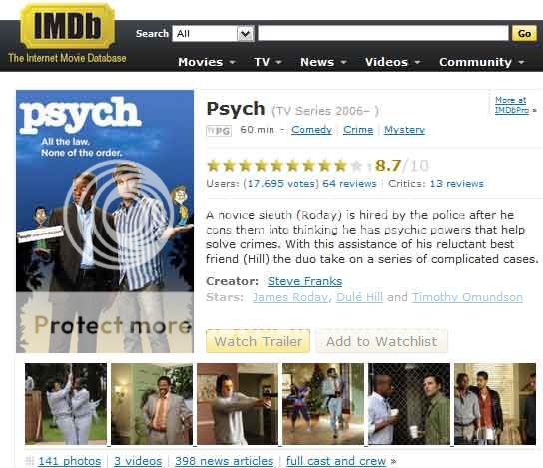This screenshot has width=543, height=468.
Task: Expand the Community menu
Action: pos(482,62)
